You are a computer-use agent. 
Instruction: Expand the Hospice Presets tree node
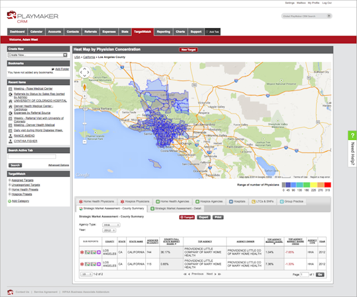[10, 194]
